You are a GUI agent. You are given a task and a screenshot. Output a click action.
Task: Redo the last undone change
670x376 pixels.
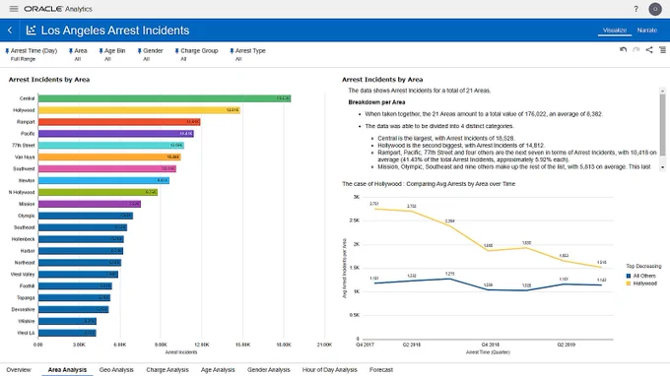tap(636, 50)
